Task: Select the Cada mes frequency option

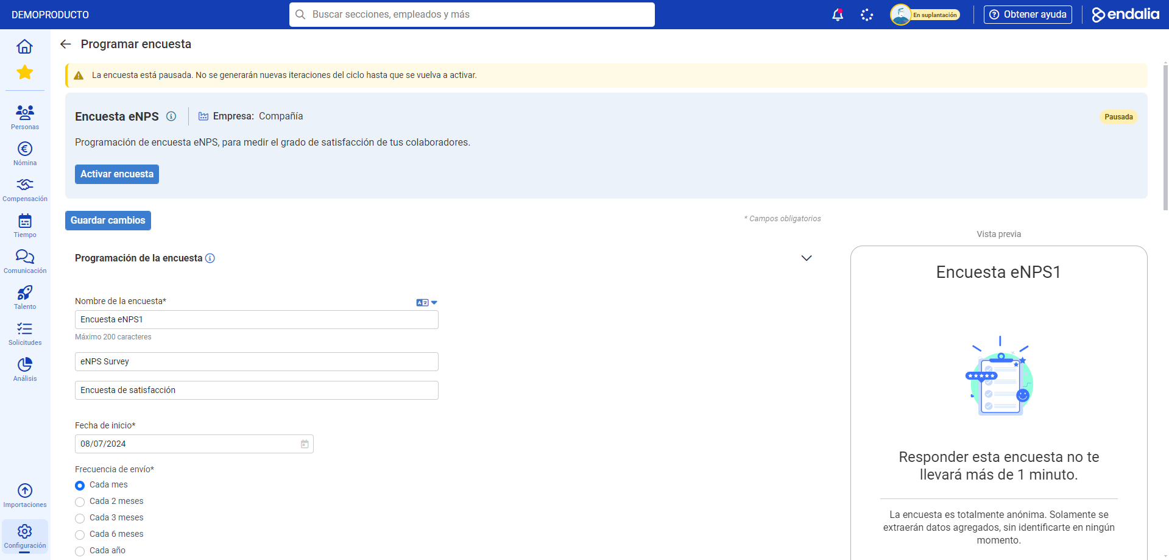Action: 80,486
